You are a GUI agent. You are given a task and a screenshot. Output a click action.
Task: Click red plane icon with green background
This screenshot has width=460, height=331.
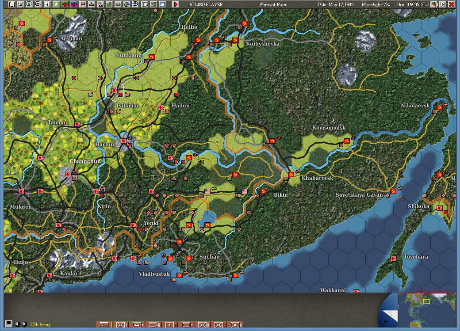[65, 4]
